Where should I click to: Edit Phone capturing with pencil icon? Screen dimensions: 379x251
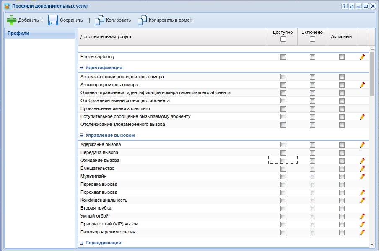coord(362,57)
